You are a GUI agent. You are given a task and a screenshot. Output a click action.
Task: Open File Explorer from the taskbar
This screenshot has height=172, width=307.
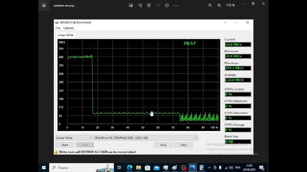click(x=139, y=168)
